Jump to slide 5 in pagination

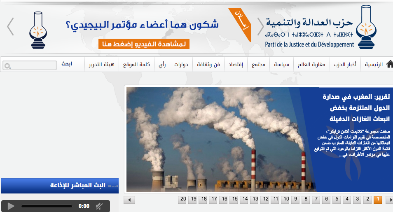pos(337,200)
